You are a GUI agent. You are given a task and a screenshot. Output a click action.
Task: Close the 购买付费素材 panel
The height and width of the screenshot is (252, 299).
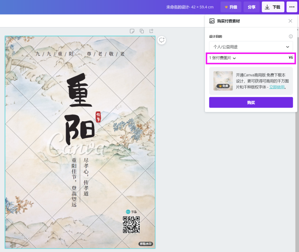pos(290,21)
